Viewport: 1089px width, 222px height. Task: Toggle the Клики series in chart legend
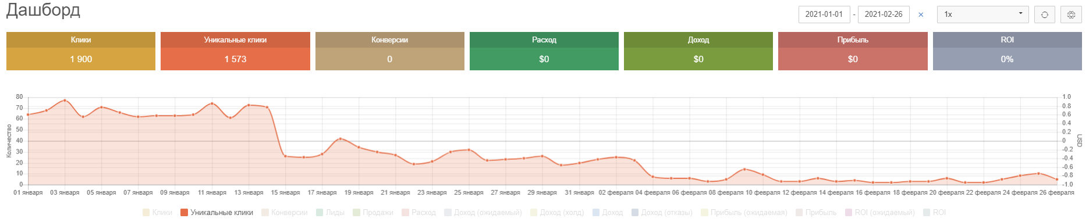click(157, 213)
